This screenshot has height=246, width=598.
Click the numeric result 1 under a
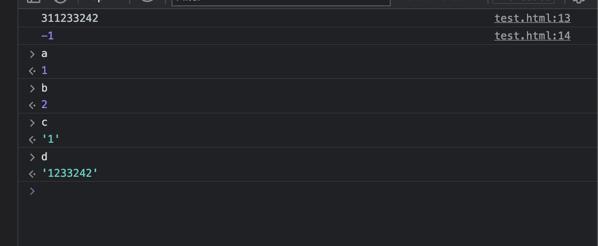44,70
